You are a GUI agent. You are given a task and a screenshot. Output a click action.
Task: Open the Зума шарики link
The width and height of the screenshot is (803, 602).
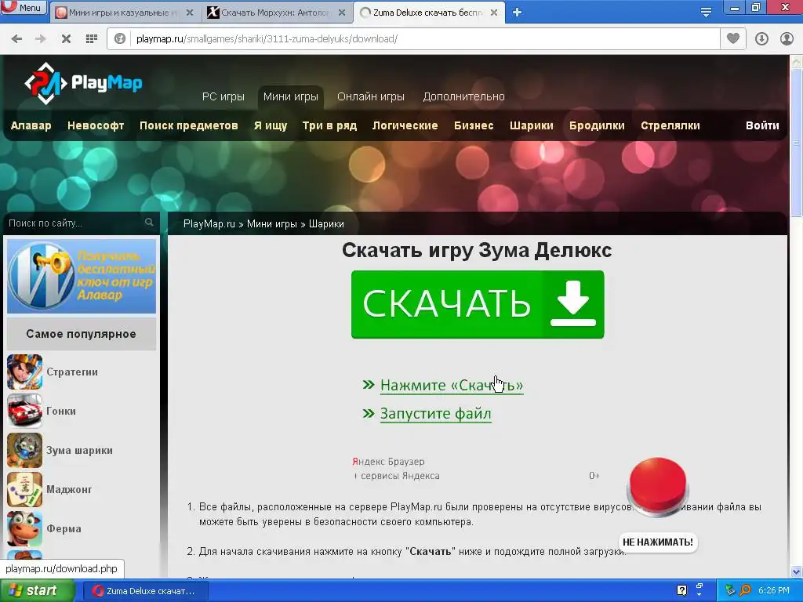[79, 451]
